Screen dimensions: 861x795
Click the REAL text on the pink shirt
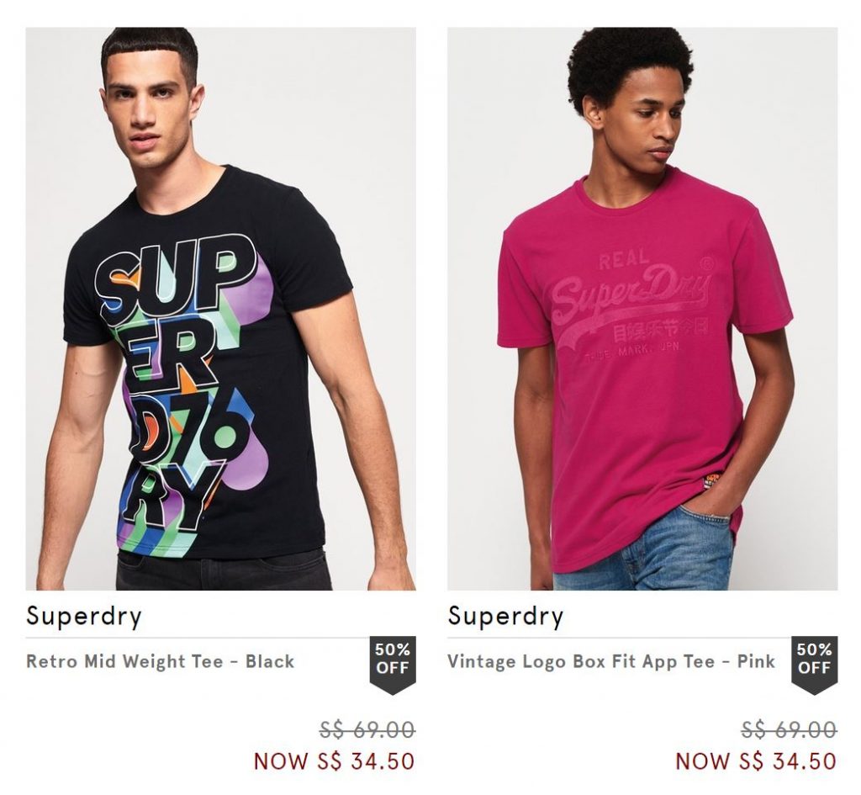click(624, 258)
